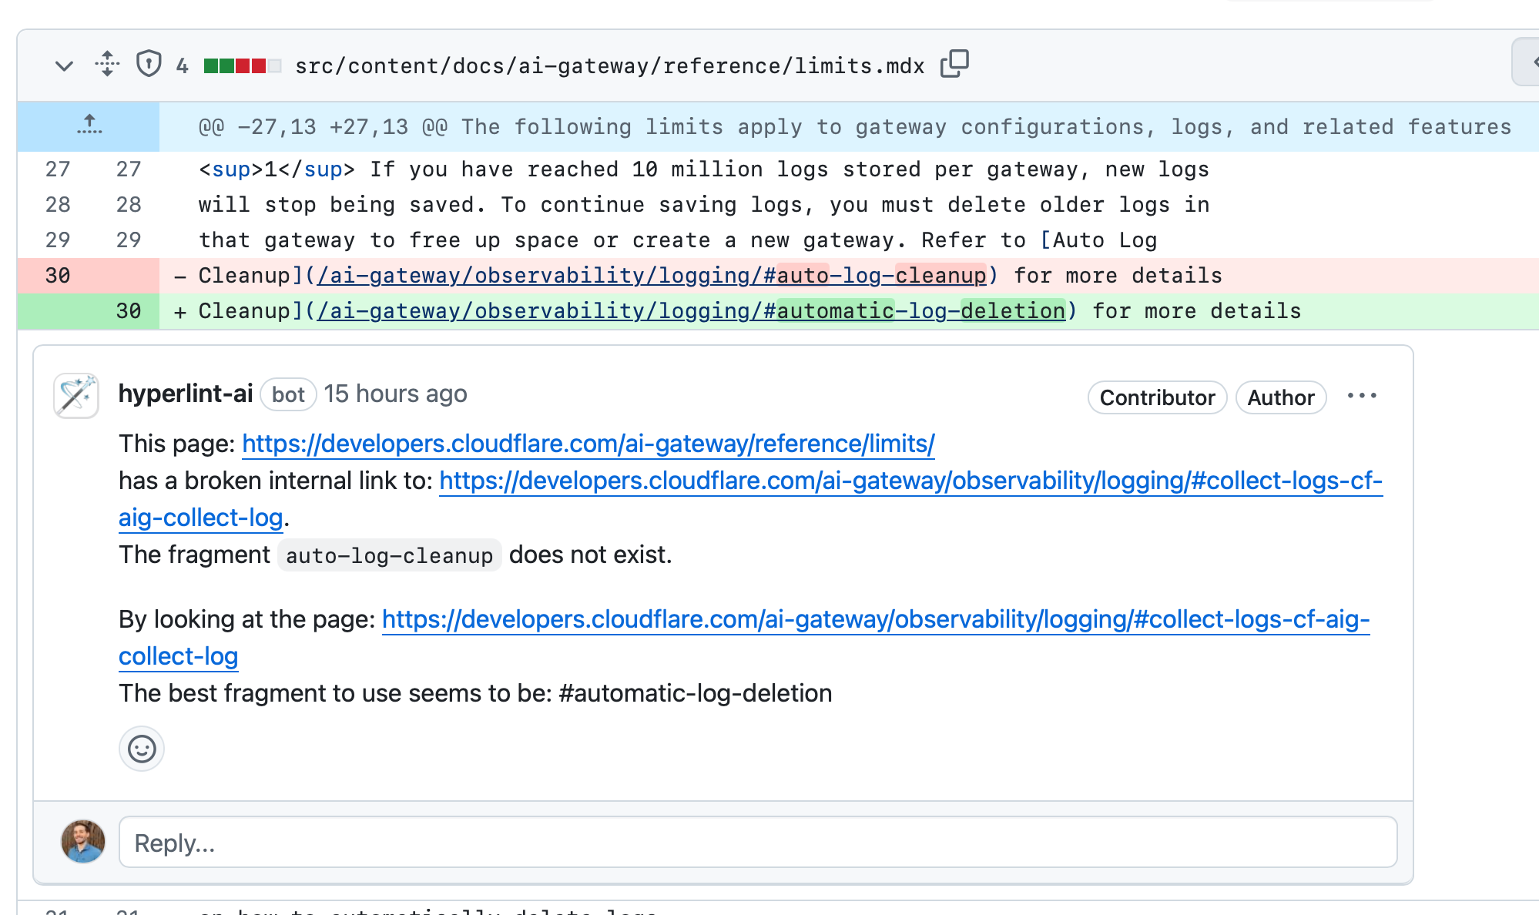Copy the limits.mdx file path
Image resolution: width=1539 pixels, height=915 pixels.
(x=954, y=64)
